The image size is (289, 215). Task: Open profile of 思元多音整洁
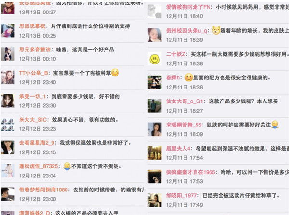pyautogui.click(x=35, y=50)
